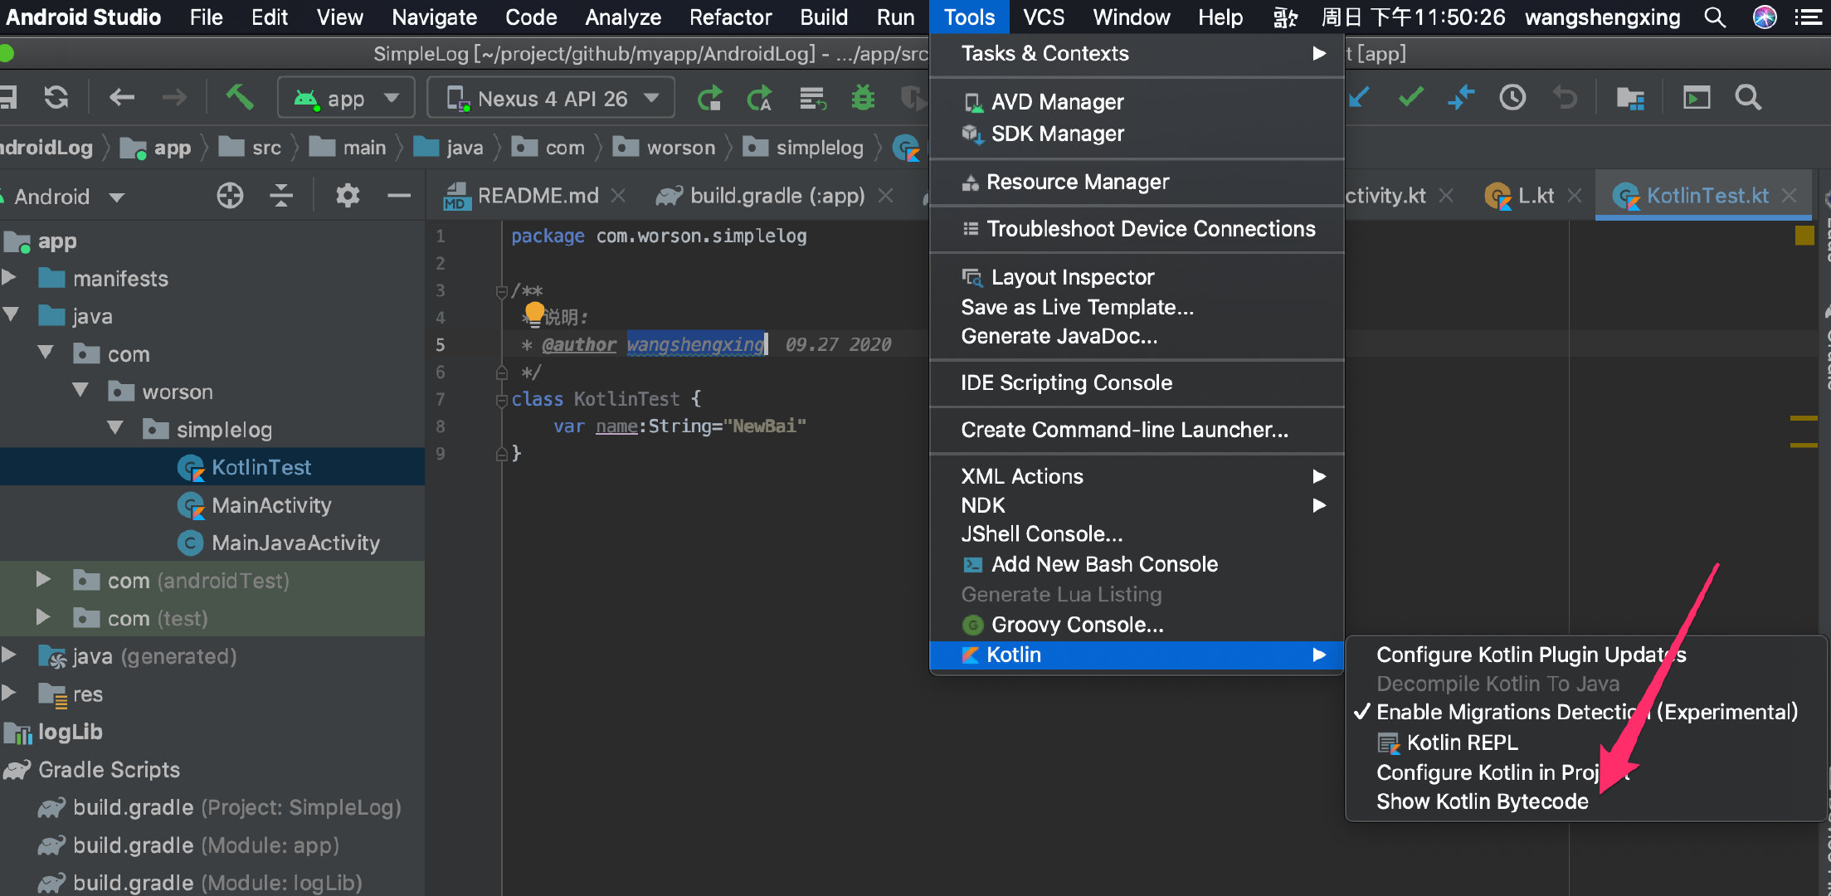Image resolution: width=1831 pixels, height=896 pixels.
Task: Click the back navigation arrow
Action: pyautogui.click(x=122, y=98)
